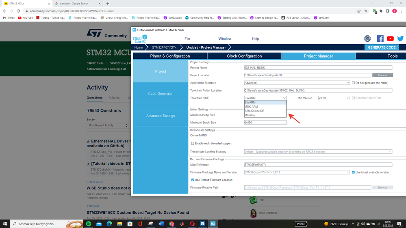The image size is (406, 228).
Task: Open the Application Structure dropdown
Action: pyautogui.click(x=297, y=83)
